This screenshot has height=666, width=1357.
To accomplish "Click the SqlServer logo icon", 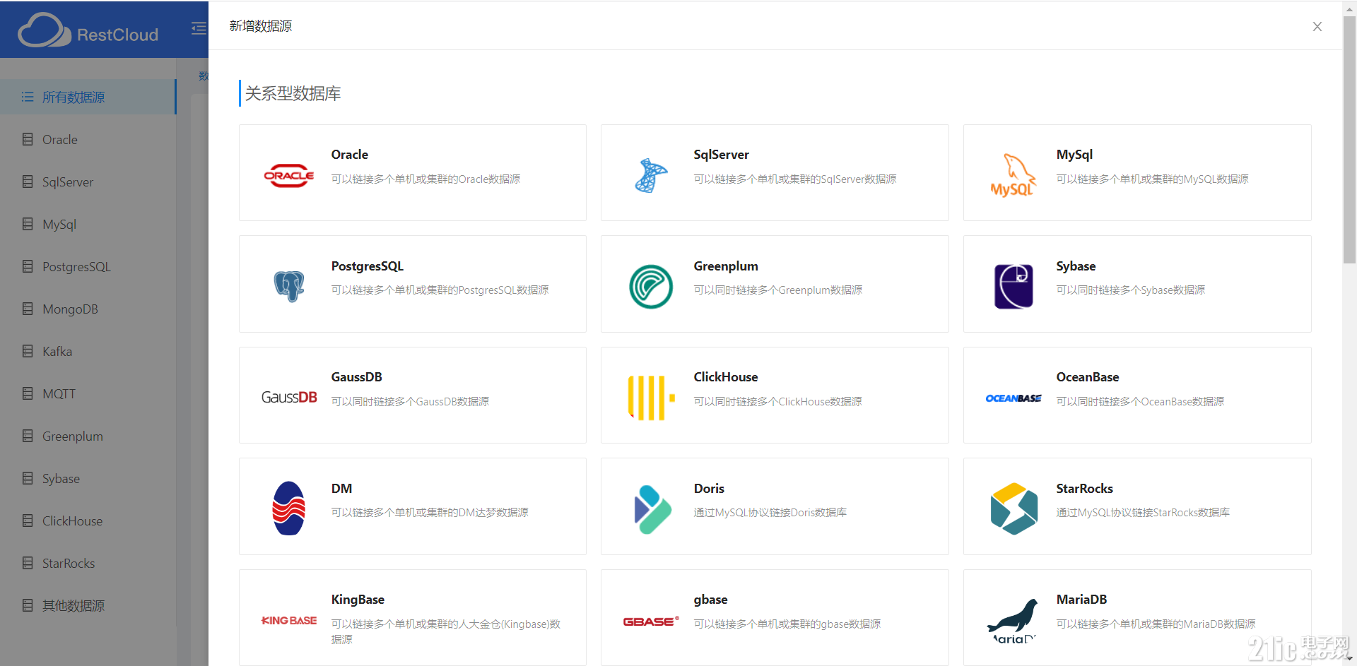I will 651,175.
